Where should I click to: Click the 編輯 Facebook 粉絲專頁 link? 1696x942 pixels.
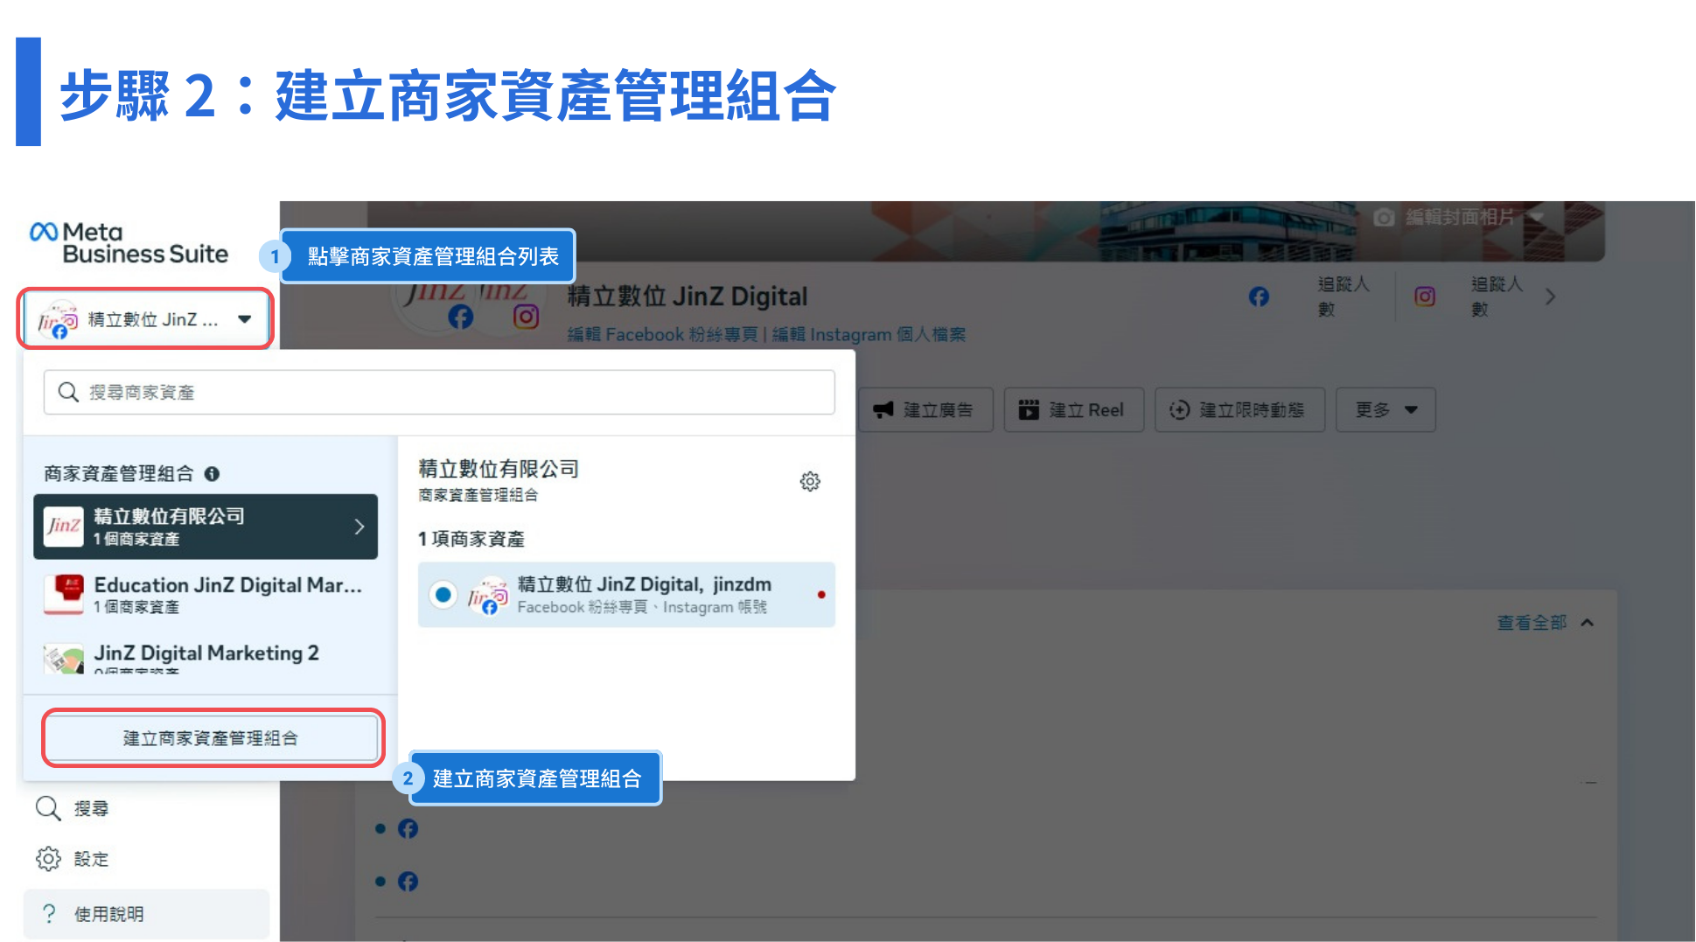pos(662,335)
